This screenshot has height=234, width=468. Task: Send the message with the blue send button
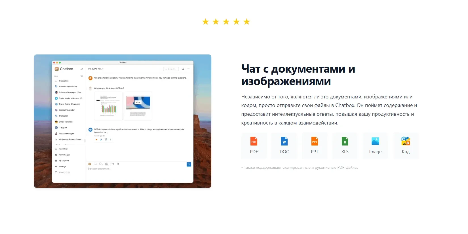[x=189, y=164]
